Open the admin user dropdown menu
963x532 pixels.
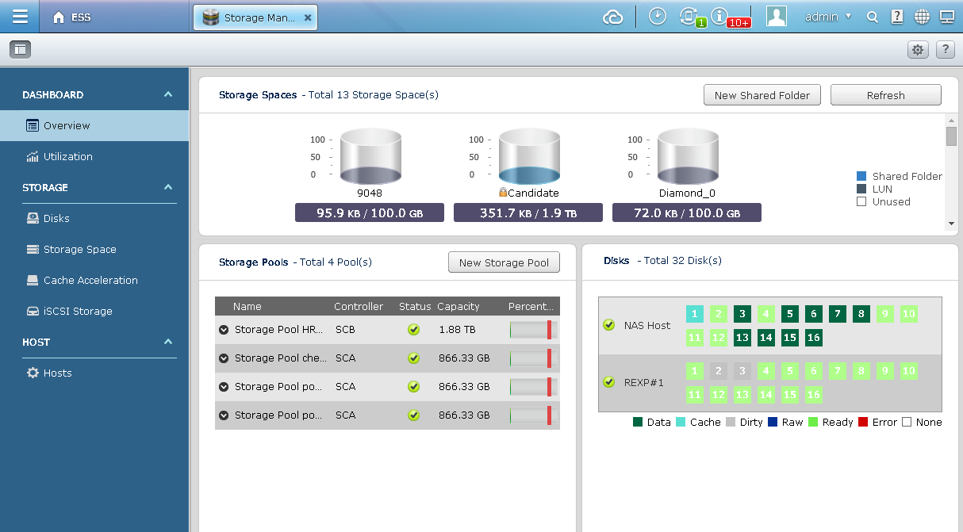[x=827, y=16]
